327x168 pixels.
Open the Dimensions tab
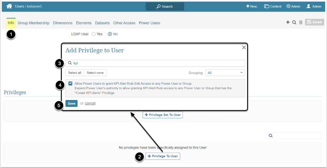63,23
